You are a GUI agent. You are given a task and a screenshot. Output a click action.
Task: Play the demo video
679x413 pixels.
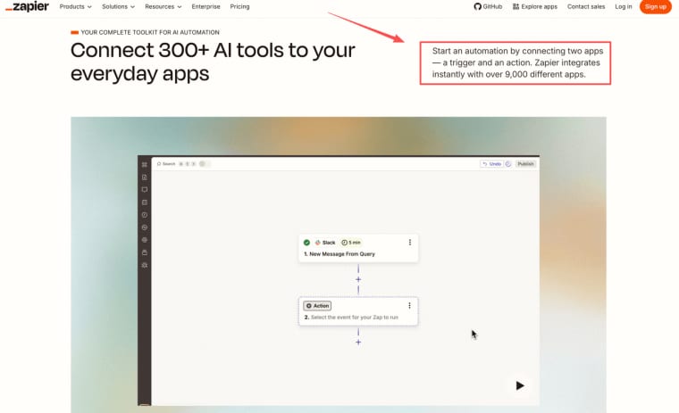pyautogui.click(x=520, y=385)
